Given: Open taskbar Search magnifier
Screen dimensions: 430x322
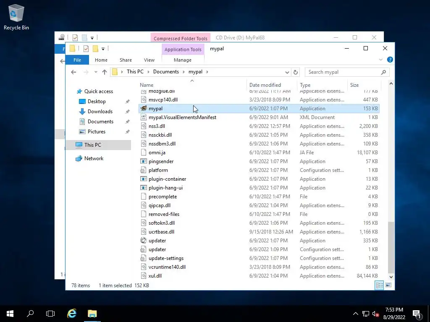Looking at the screenshot, I should (30, 314).
